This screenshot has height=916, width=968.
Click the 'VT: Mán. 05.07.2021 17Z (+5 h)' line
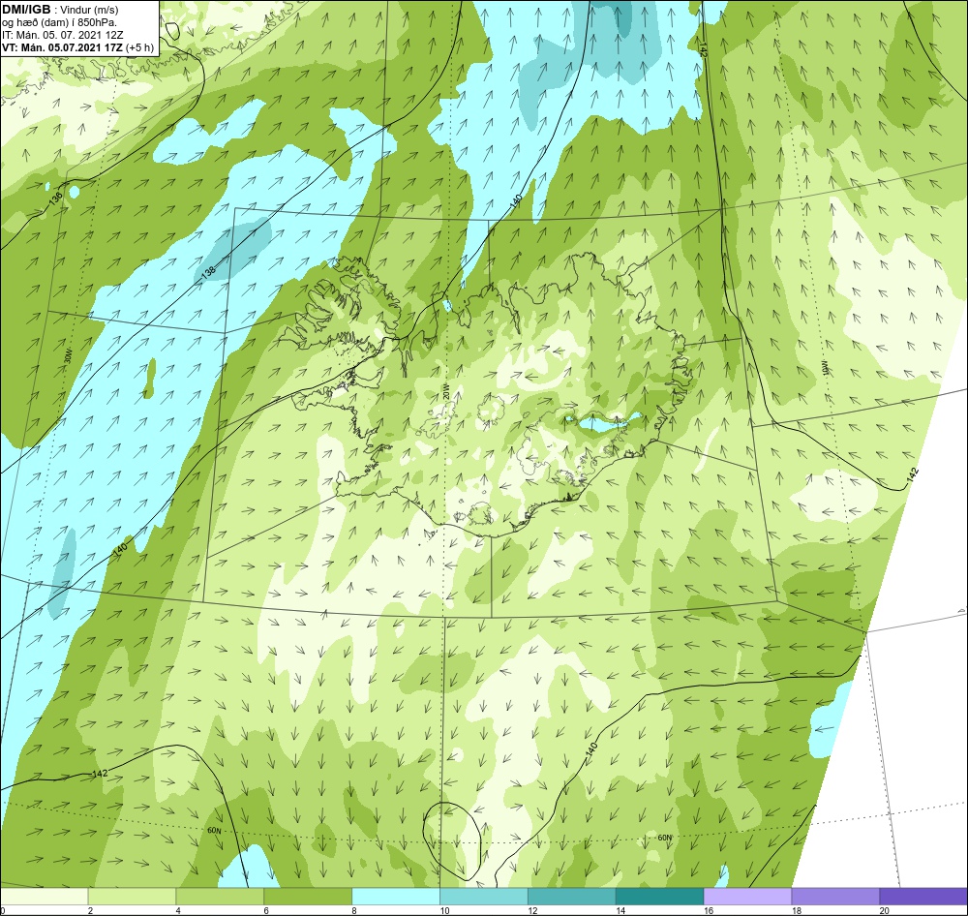pyautogui.click(x=77, y=47)
